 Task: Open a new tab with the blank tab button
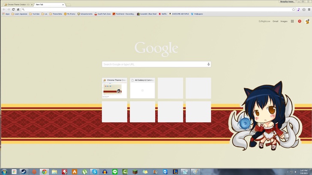69,5
